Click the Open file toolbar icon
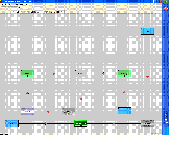Viewport: 169px width, 143px height. point(15,12)
